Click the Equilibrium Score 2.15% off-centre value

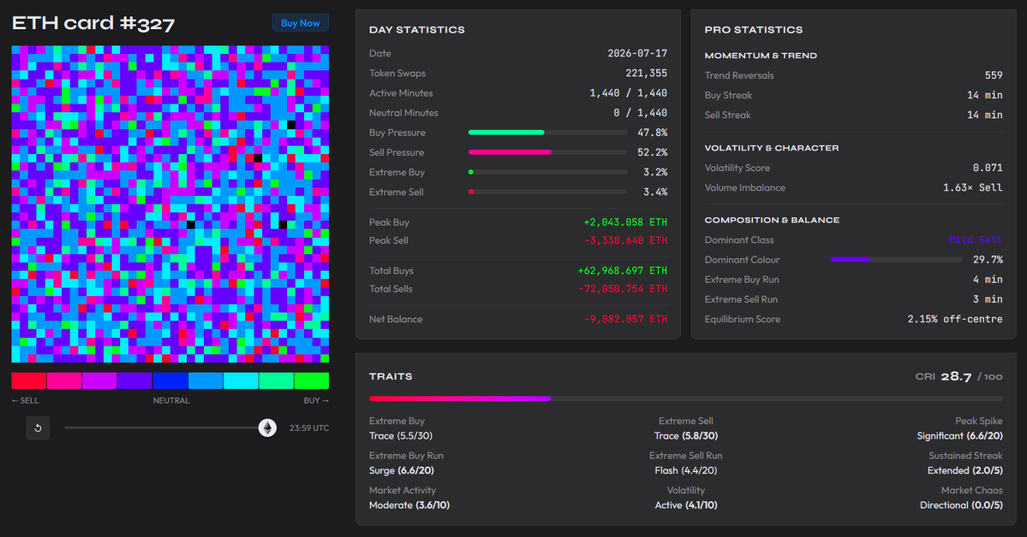[955, 319]
